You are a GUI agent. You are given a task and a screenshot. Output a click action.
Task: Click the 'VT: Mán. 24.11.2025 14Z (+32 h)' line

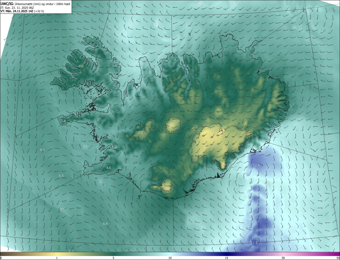(22, 11)
